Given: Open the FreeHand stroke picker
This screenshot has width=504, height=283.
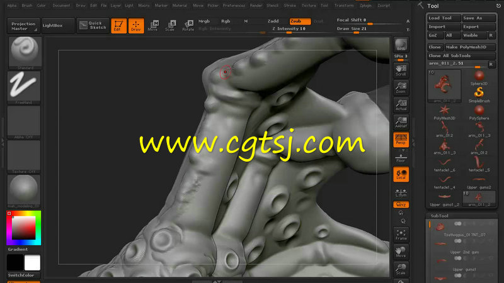Looking at the screenshot, I should click(24, 87).
